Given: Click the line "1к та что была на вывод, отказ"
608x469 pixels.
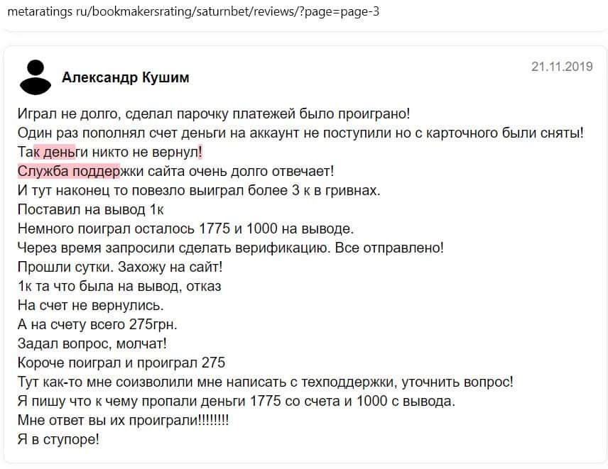Looking at the screenshot, I should pos(119,287).
